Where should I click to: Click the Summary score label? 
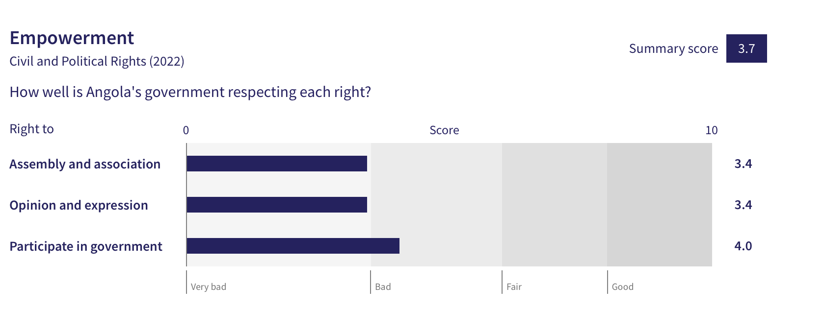tap(673, 48)
